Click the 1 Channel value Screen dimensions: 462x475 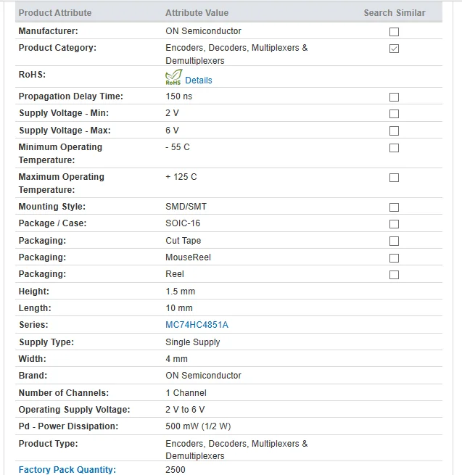[x=186, y=393]
